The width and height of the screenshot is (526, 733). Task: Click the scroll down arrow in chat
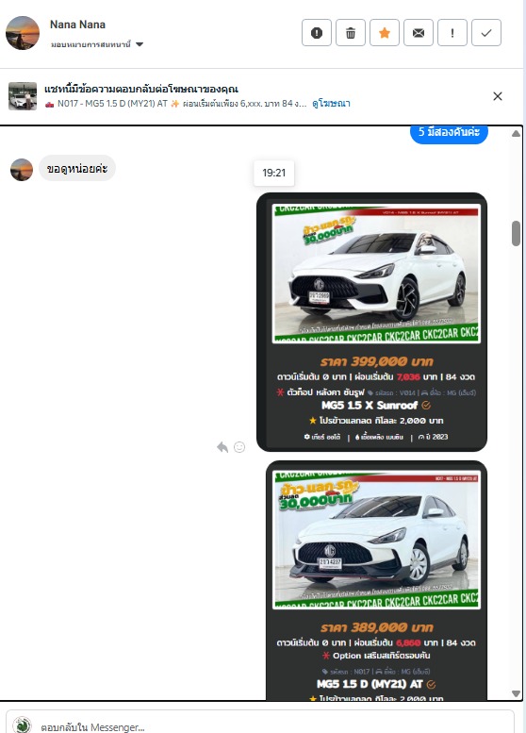(x=516, y=693)
